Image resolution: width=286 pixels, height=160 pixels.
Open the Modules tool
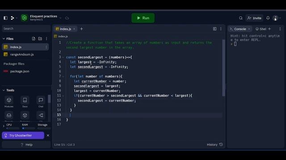9,102
